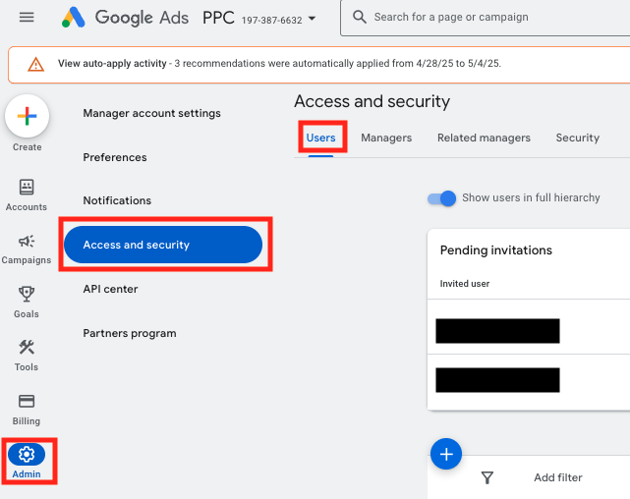Click the auto-apply warning triangle icon

click(x=35, y=64)
